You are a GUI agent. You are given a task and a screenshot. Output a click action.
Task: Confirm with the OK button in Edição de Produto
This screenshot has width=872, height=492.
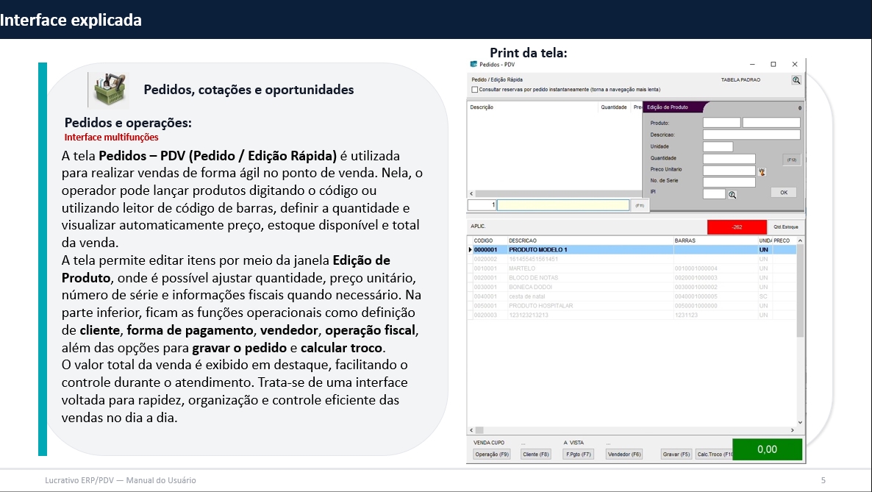(x=783, y=193)
